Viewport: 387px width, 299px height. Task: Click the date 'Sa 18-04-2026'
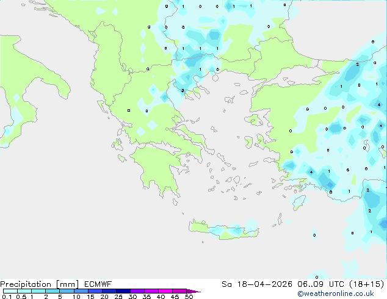click(x=257, y=284)
